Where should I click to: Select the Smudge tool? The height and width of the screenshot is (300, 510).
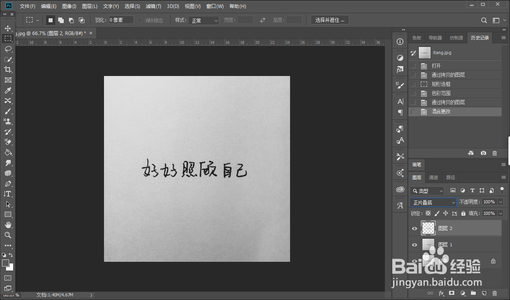pyautogui.click(x=8, y=163)
